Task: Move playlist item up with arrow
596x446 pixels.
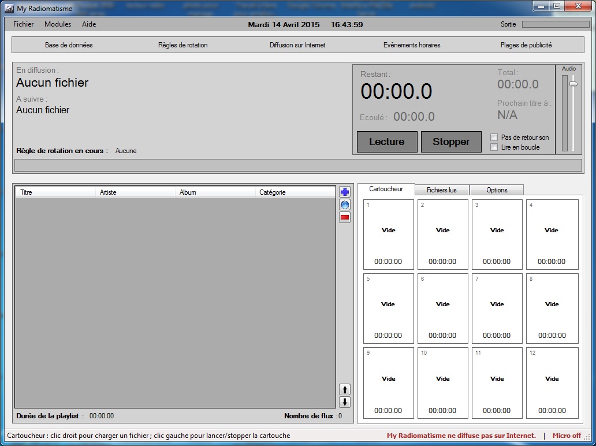Action: (345, 389)
